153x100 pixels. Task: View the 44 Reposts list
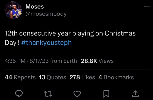tap(20, 77)
